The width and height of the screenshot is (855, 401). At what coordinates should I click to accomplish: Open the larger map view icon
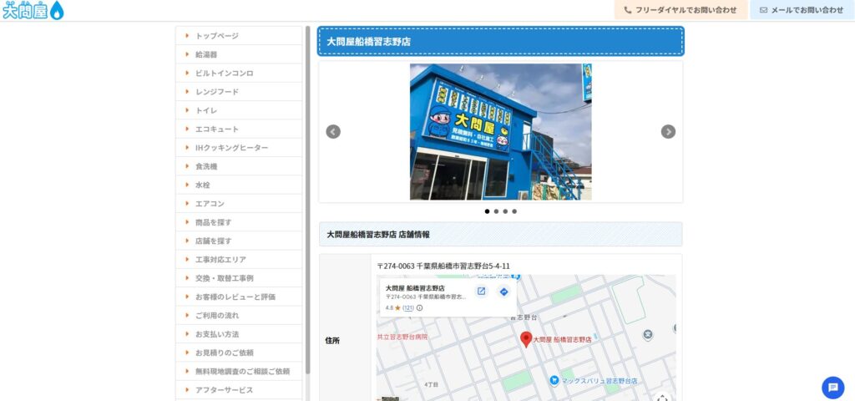pyautogui.click(x=481, y=291)
